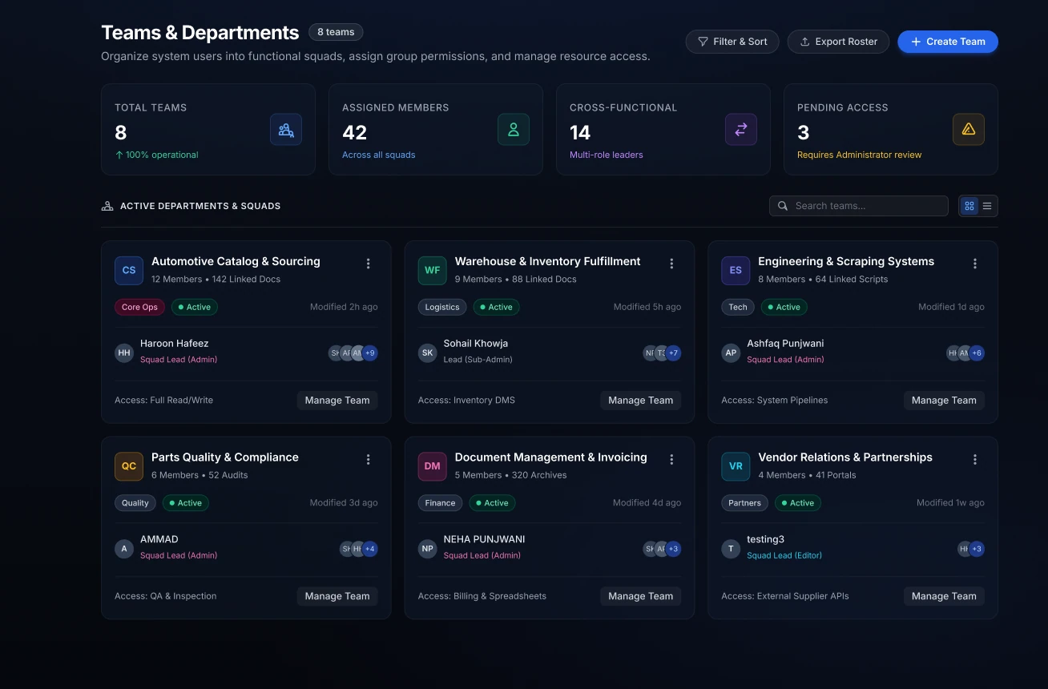Click the WF badge on Warehouse card
The image size is (1048, 689).
pyautogui.click(x=433, y=270)
